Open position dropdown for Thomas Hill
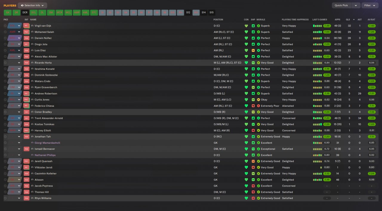 (x=19, y=192)
